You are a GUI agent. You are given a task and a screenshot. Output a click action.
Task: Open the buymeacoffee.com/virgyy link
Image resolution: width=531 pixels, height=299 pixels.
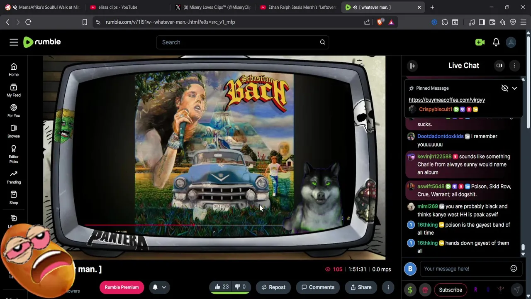[x=447, y=100]
